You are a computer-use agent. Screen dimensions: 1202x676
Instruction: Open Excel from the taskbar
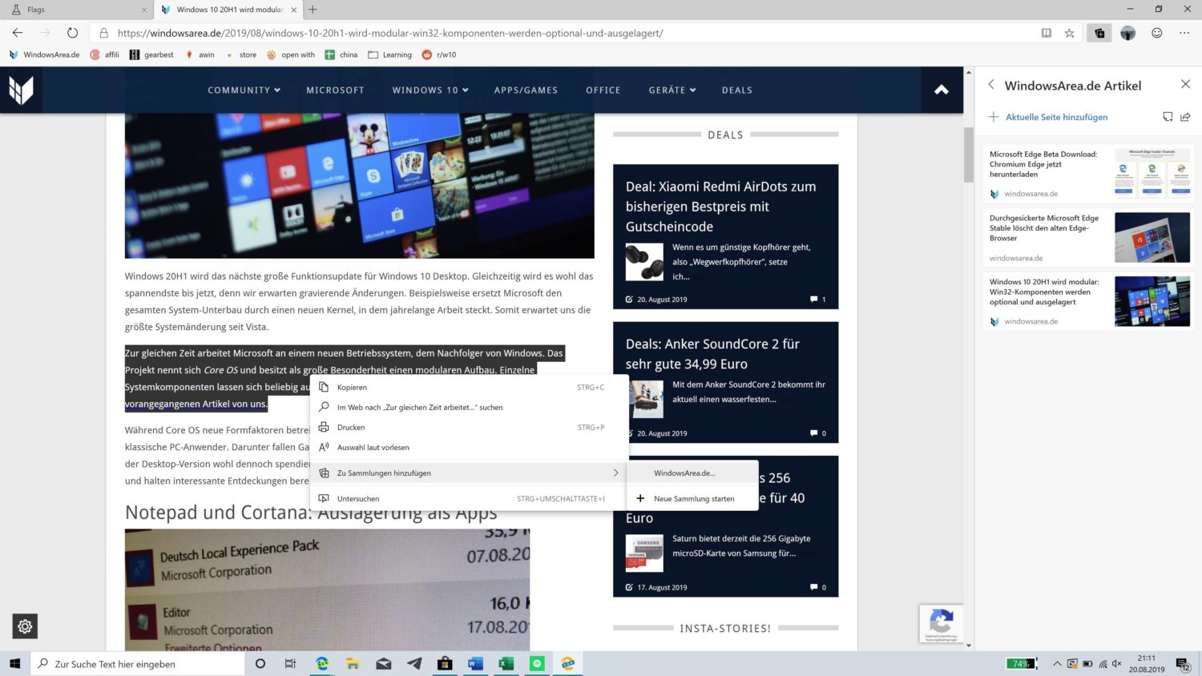505,663
